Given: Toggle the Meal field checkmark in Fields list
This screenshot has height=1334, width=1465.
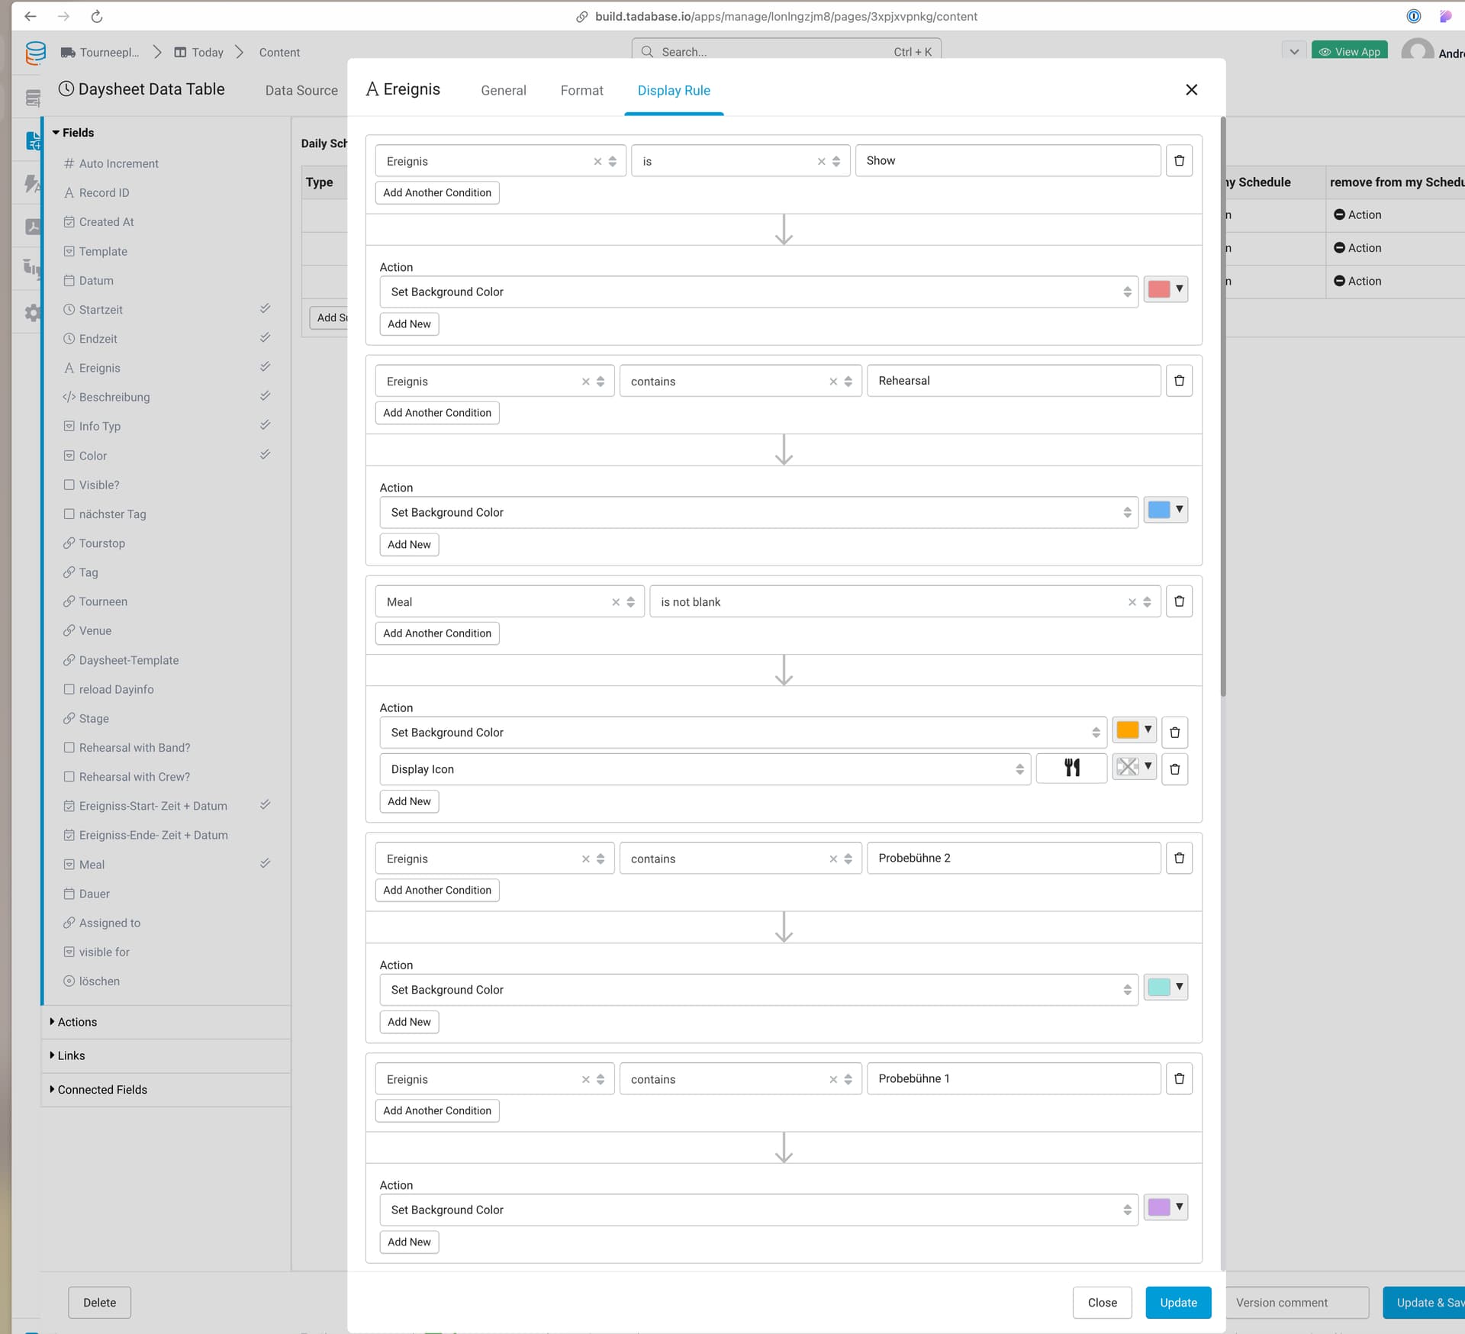Looking at the screenshot, I should [x=265, y=863].
